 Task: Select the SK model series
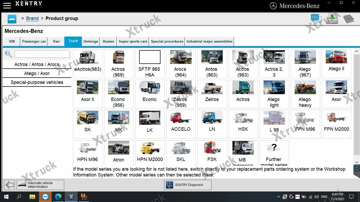88,124
